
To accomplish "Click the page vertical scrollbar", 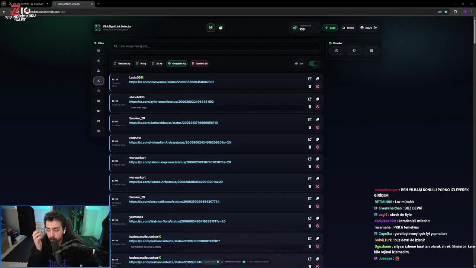I will (474, 32).
